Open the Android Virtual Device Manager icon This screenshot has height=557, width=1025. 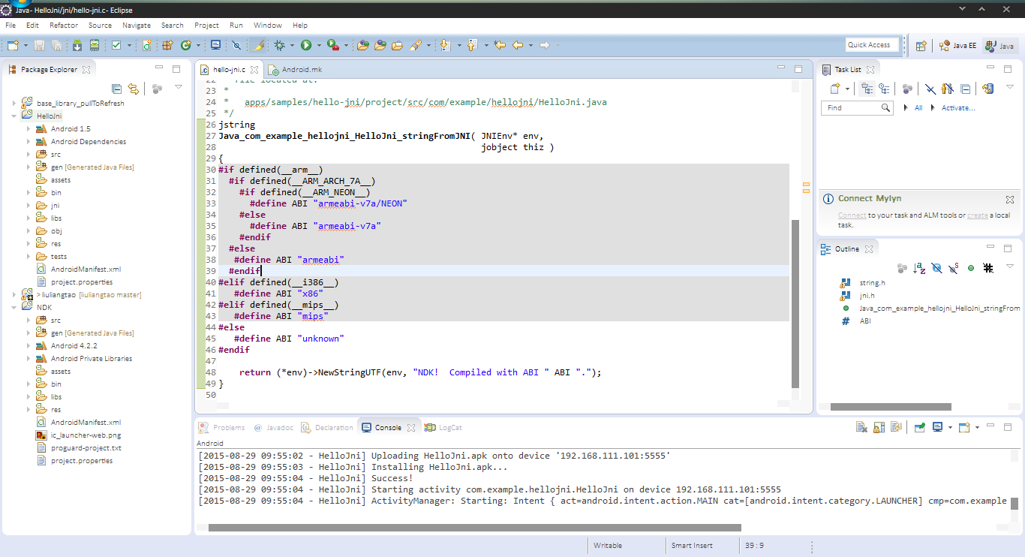(95, 45)
